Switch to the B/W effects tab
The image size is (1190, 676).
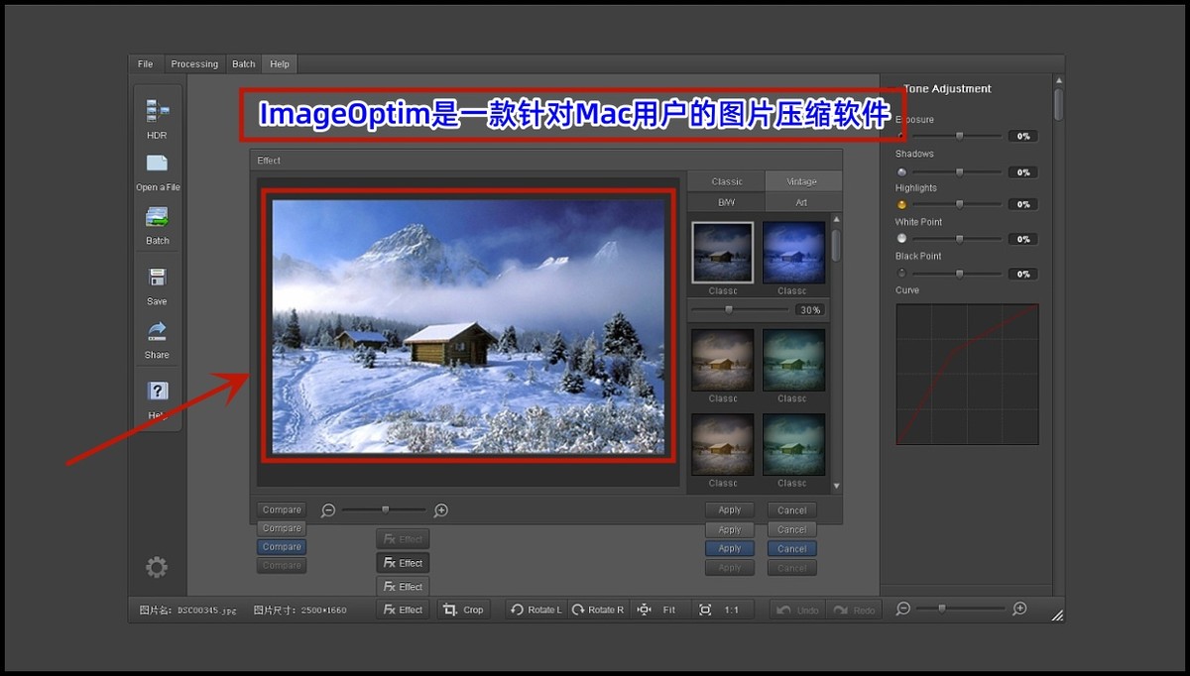(726, 202)
